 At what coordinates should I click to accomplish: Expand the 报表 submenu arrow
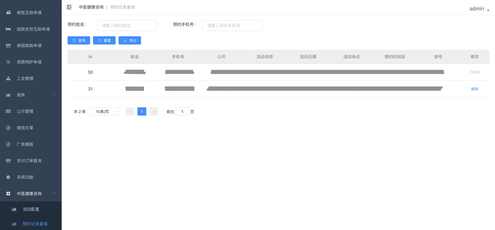54,95
